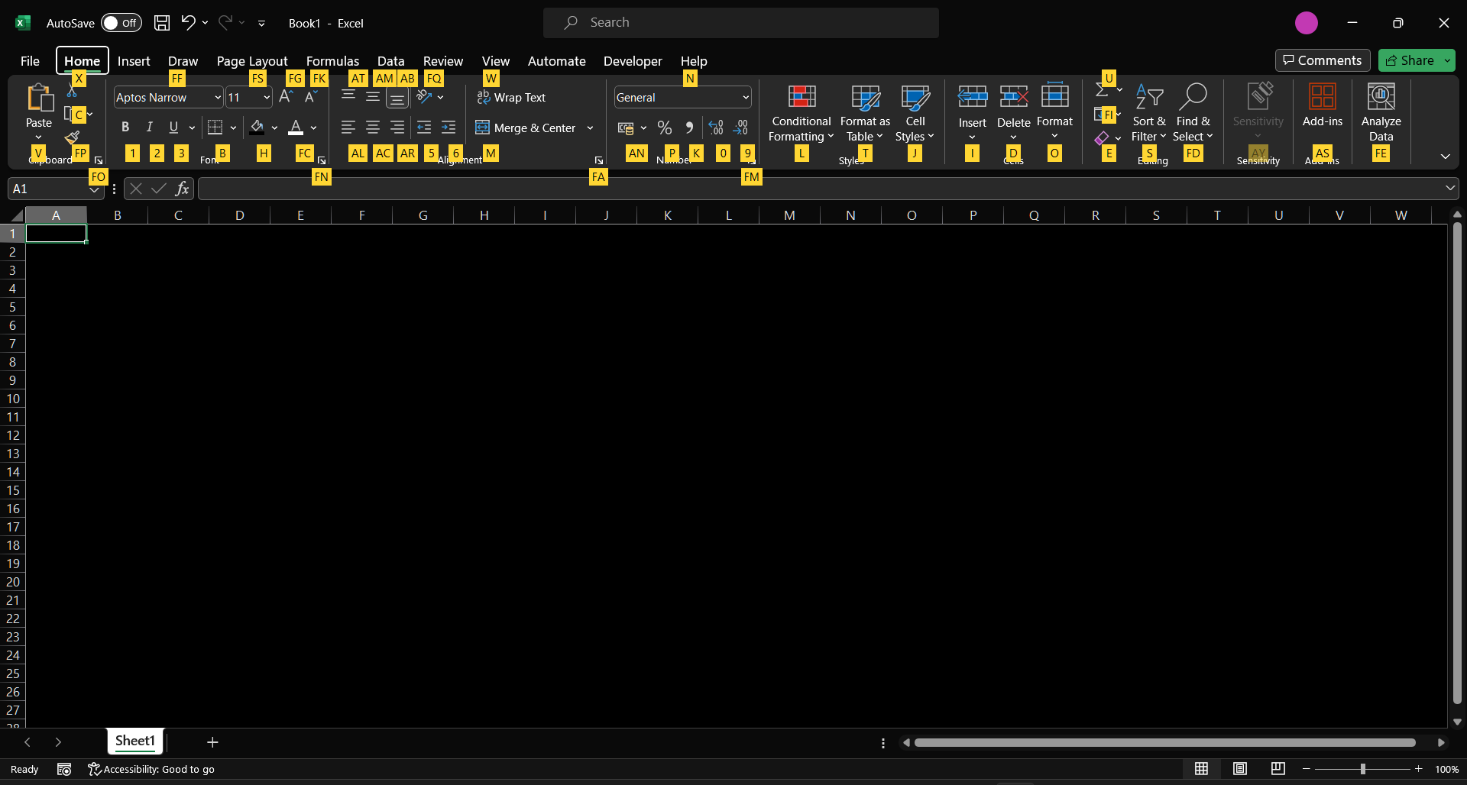Open the Add-ins icon

1322,98
